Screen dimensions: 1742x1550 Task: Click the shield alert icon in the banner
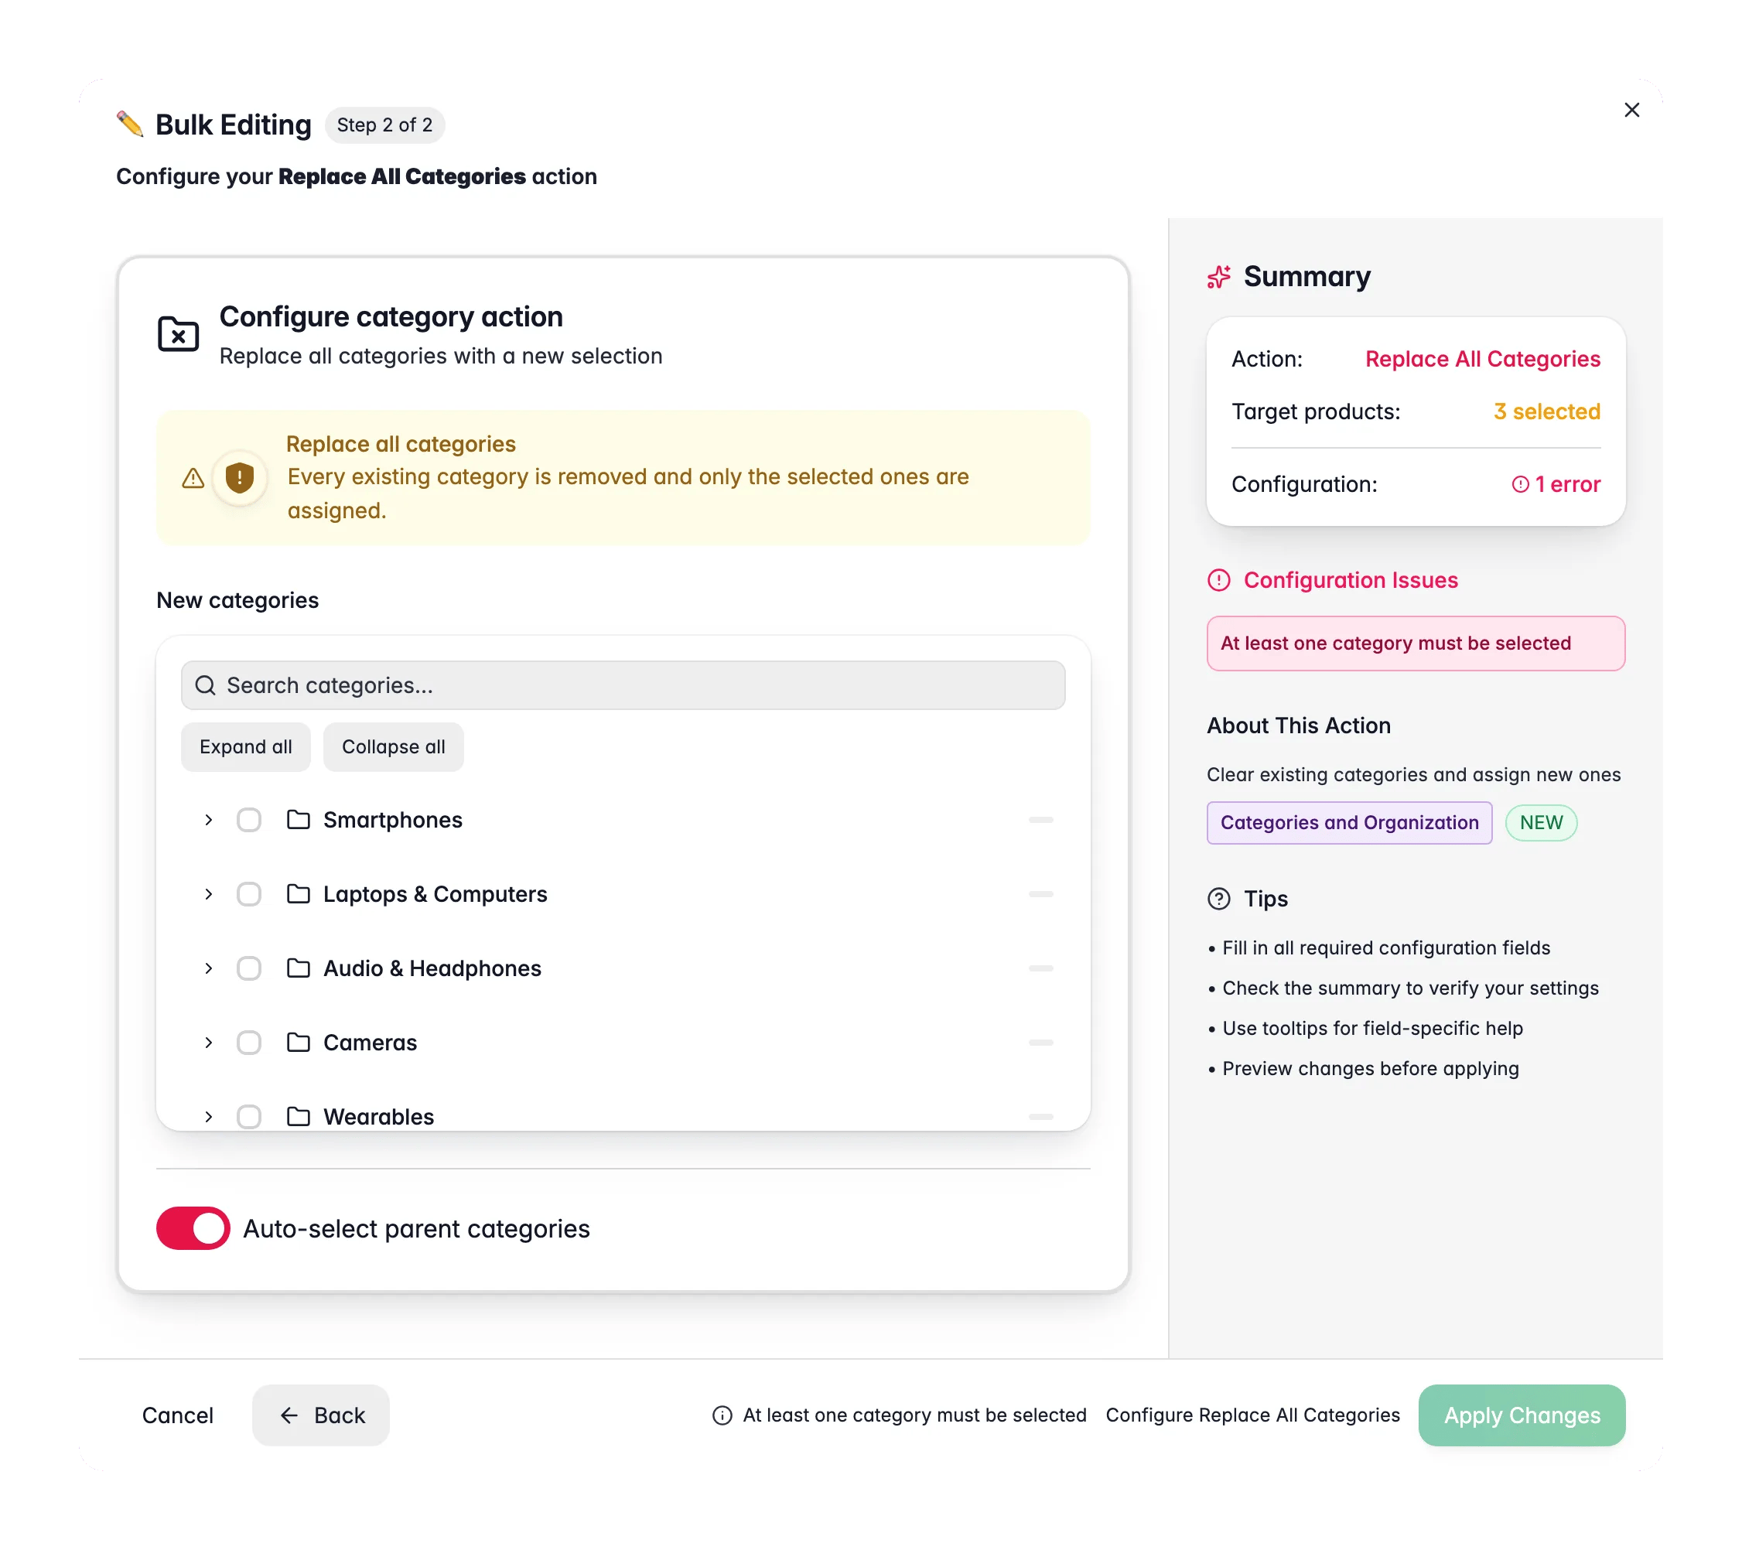pyautogui.click(x=240, y=477)
